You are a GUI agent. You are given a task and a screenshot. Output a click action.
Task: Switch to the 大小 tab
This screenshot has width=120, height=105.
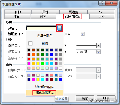pos(102,17)
